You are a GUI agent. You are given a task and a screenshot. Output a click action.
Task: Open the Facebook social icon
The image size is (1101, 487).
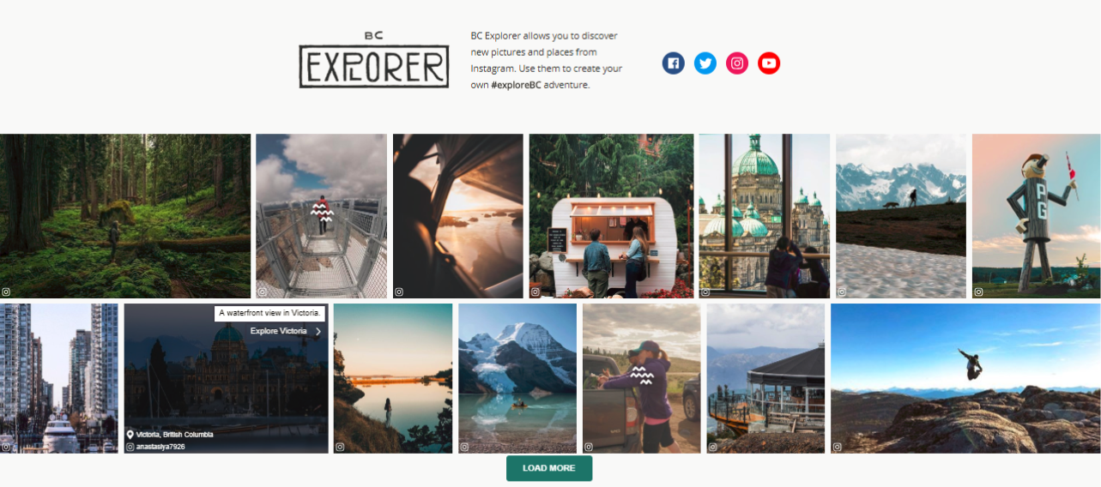674,63
